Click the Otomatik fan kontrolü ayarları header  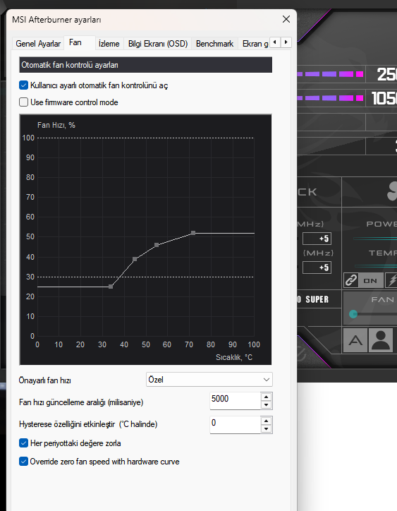(x=145, y=65)
